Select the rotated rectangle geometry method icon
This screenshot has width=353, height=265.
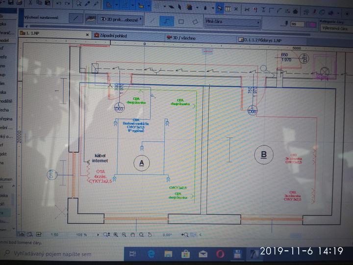click(195, 22)
